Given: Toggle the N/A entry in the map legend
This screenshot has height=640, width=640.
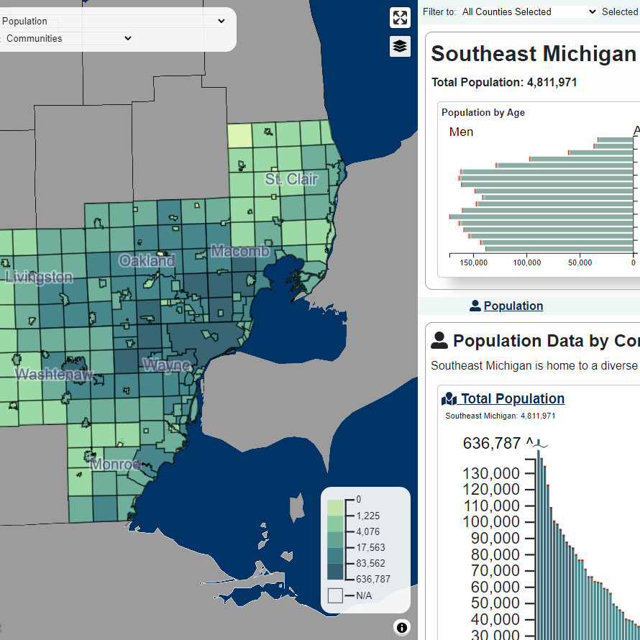Looking at the screenshot, I should (x=335, y=595).
